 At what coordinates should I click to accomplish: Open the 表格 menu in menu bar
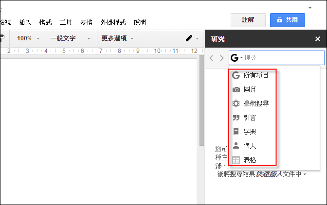coord(86,22)
